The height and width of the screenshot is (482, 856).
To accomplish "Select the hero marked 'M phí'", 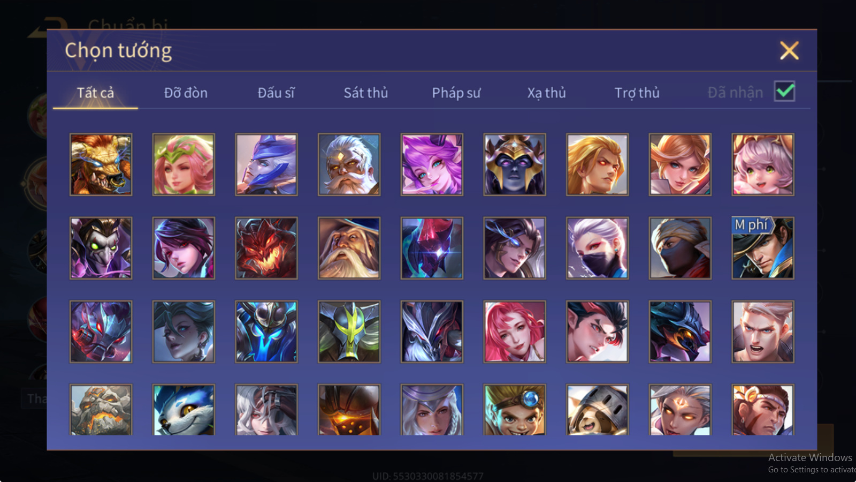I will pyautogui.click(x=762, y=248).
